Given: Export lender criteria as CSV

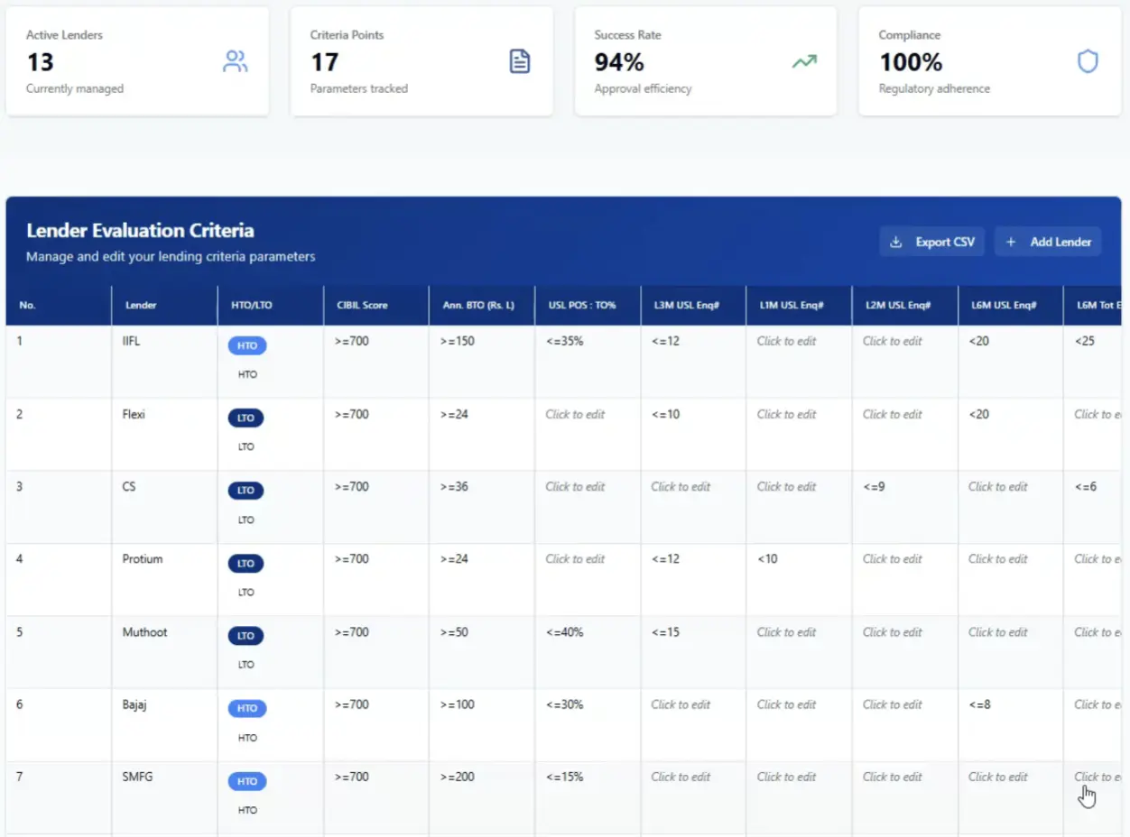Looking at the screenshot, I should point(932,242).
